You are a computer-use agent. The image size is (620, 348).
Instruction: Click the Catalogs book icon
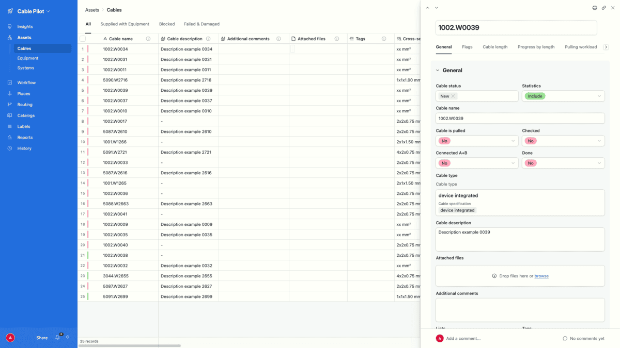(x=10, y=115)
